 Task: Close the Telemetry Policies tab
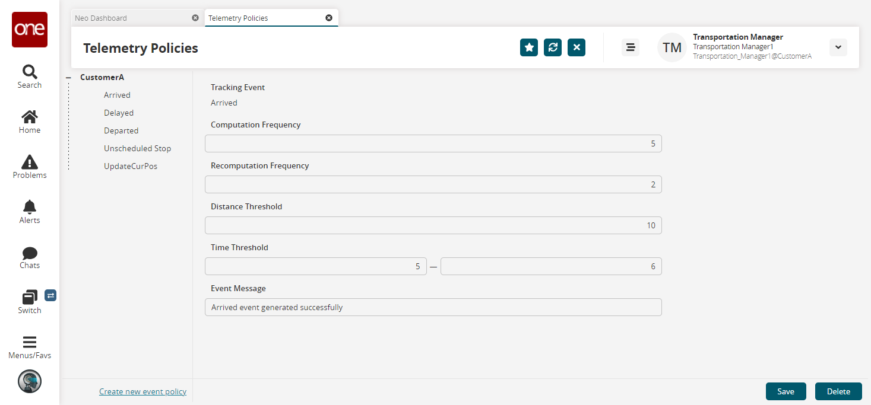pos(329,18)
